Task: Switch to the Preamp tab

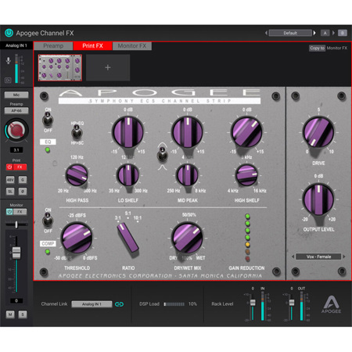Action: (x=53, y=46)
